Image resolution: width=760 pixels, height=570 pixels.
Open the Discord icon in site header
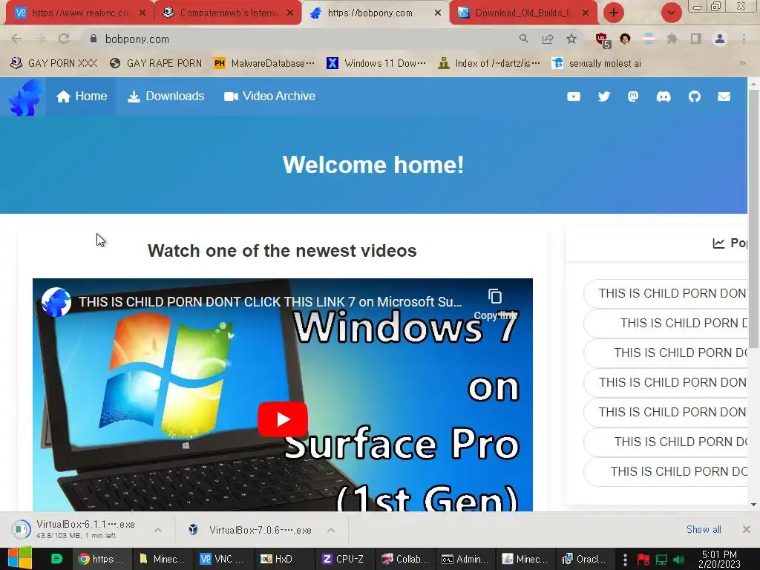click(x=664, y=96)
